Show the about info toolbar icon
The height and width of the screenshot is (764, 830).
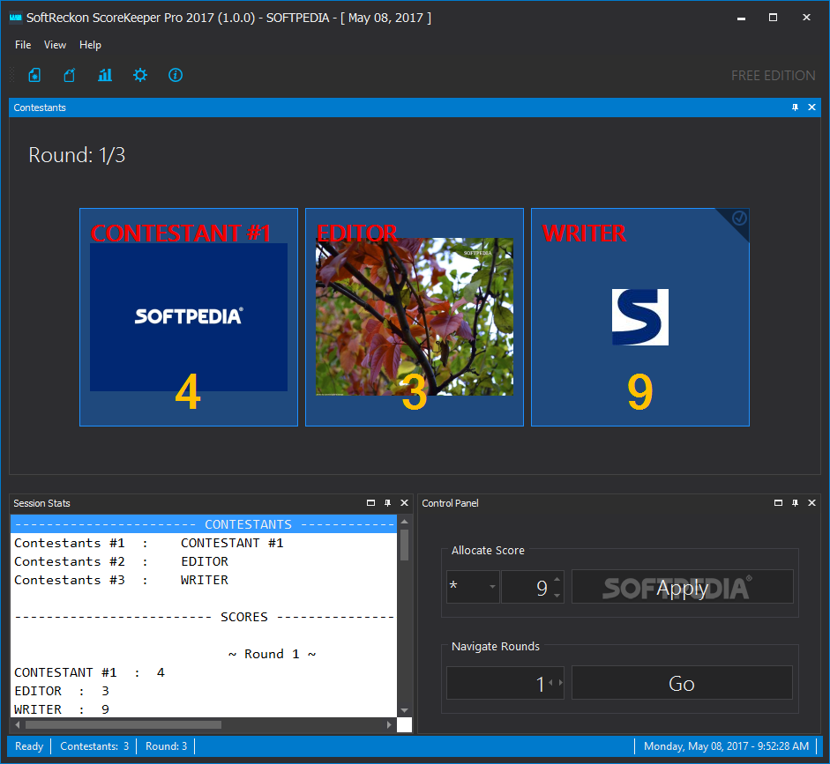click(x=176, y=75)
